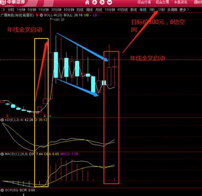Open the KD(9,3,3) indicator dropdown
This screenshot has width=202, height=196.
click(x=2, y=120)
